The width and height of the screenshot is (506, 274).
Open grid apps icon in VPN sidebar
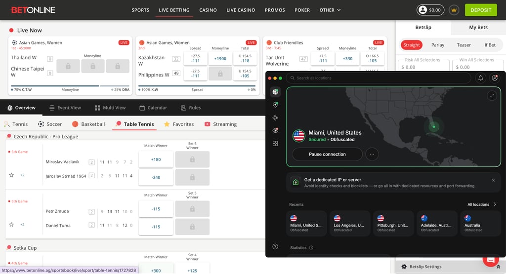click(x=275, y=144)
